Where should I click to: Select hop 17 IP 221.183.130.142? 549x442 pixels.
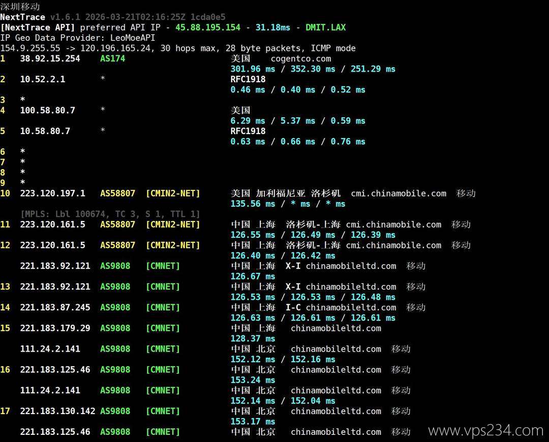(57, 411)
